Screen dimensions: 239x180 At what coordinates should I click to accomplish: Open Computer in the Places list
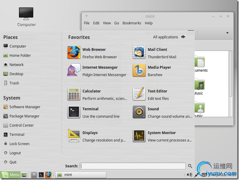click(x=15, y=46)
